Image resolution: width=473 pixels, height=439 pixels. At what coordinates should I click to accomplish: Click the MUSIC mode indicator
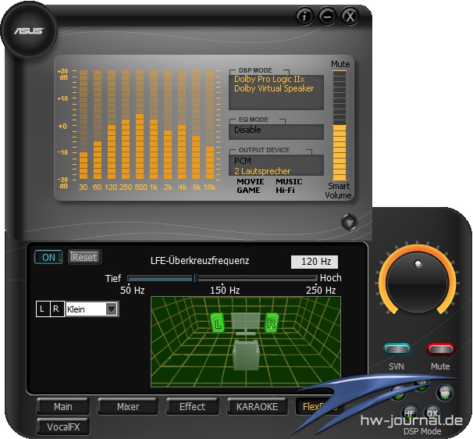pos(289,182)
